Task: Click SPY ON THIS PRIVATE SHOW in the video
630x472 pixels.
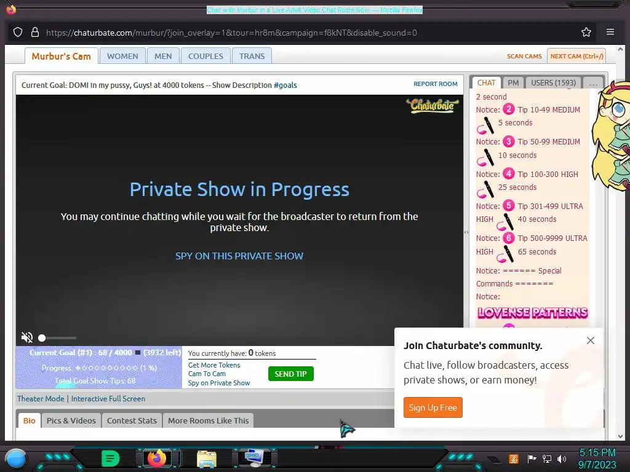Action: click(x=239, y=256)
